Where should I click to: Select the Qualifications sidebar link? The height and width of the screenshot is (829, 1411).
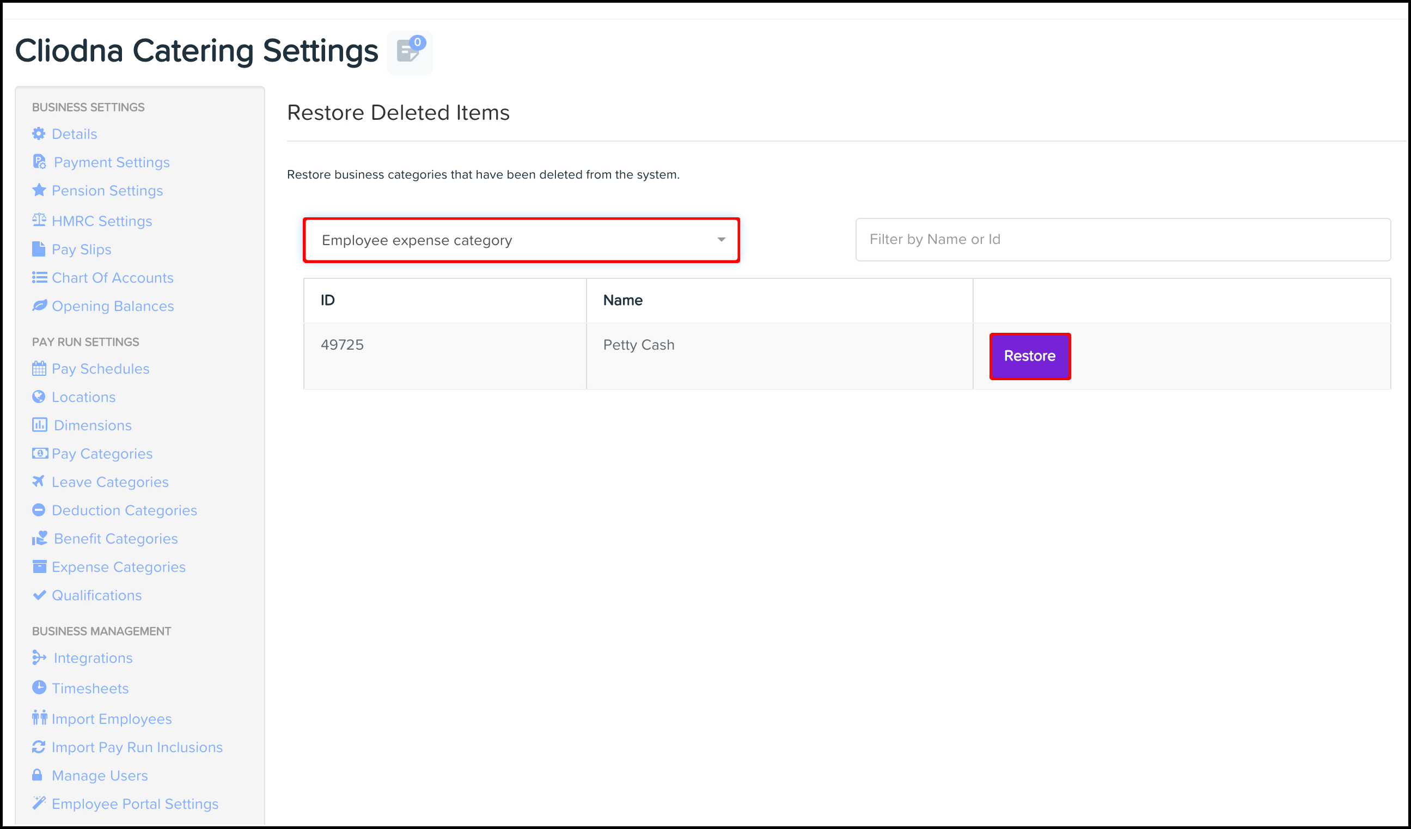(x=97, y=595)
